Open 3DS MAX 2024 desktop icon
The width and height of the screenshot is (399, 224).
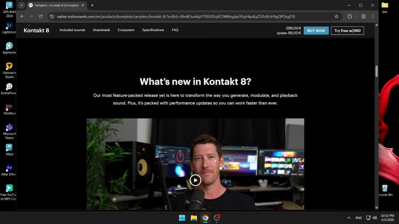point(9,10)
